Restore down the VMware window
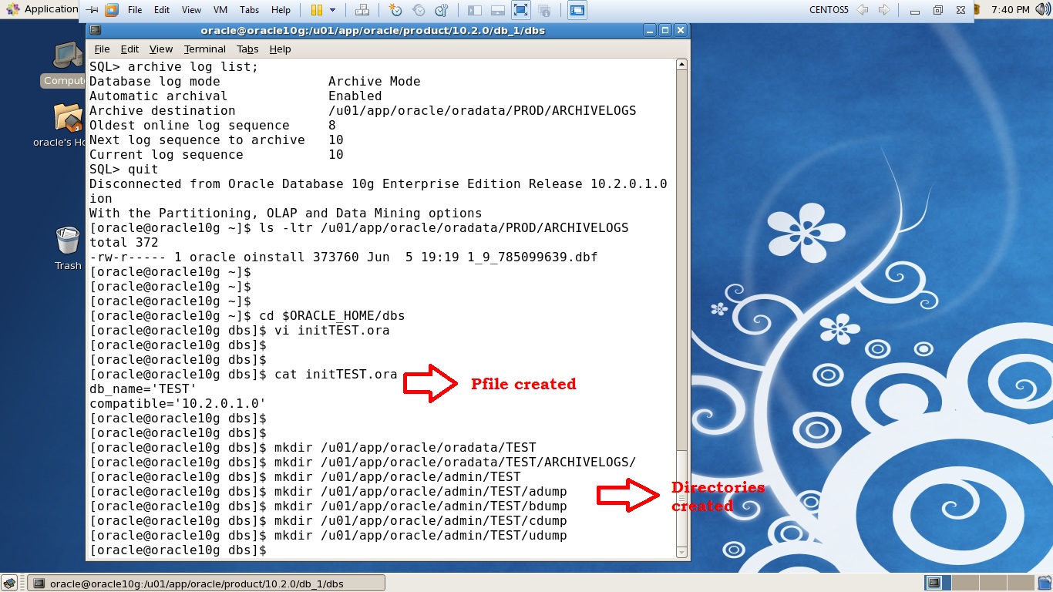Image resolution: width=1053 pixels, height=592 pixels. pos(937,11)
